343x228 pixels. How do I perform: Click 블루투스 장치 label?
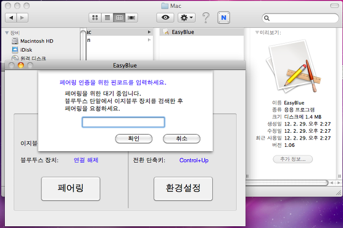[x=39, y=160]
